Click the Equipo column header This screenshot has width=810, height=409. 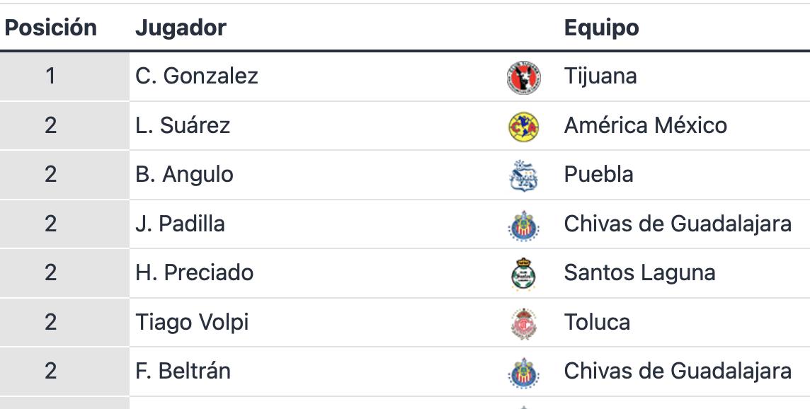pos(601,28)
